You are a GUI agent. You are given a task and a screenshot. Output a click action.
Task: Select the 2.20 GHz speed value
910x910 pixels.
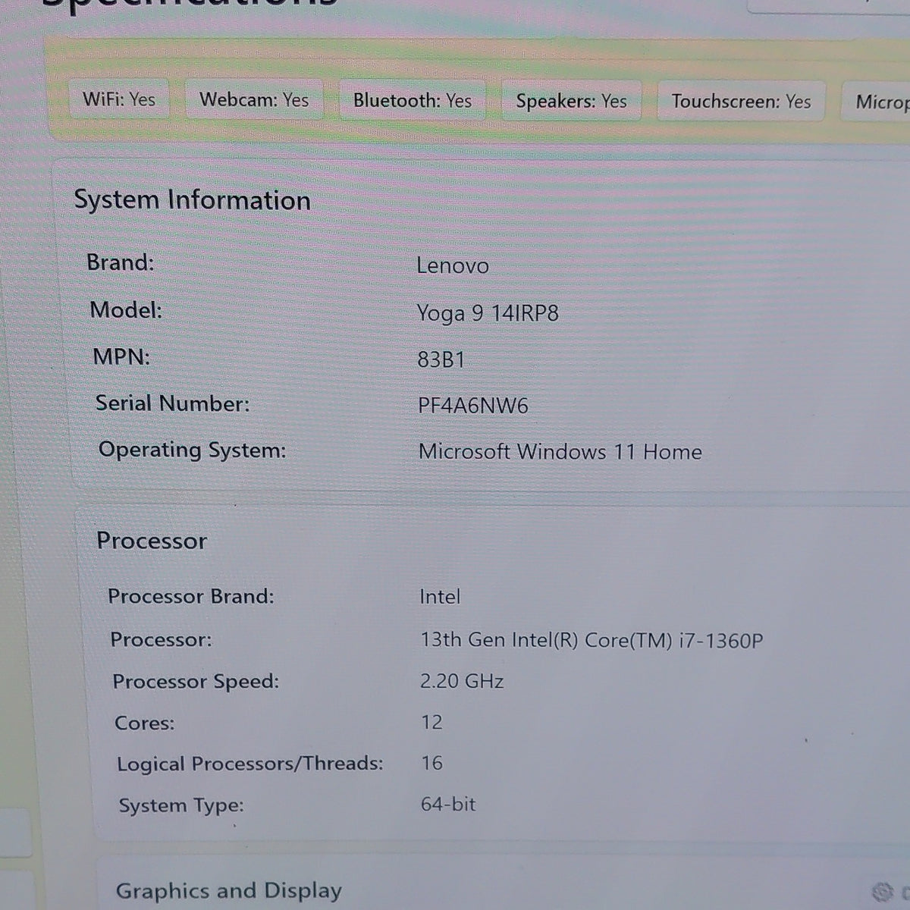coord(462,681)
